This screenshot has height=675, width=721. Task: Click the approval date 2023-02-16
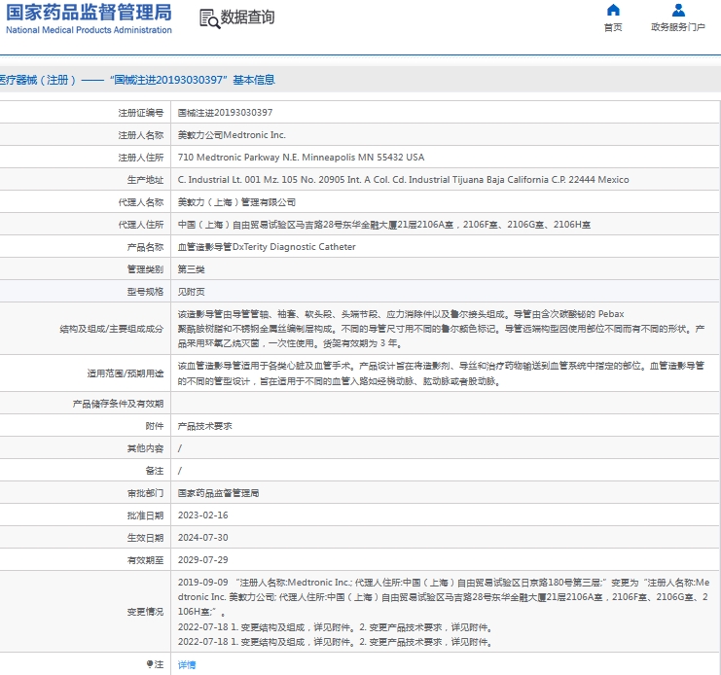click(x=202, y=515)
